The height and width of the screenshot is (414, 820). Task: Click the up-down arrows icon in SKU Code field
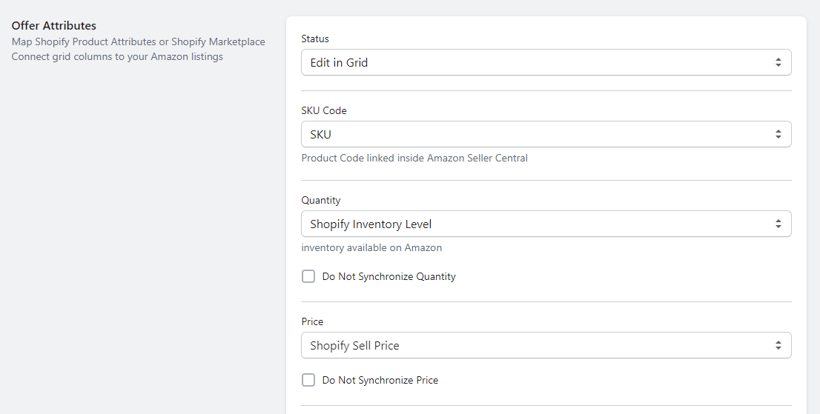(778, 134)
